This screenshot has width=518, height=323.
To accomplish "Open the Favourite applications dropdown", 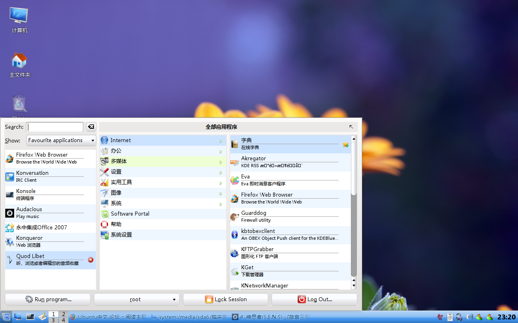I will tap(61, 140).
